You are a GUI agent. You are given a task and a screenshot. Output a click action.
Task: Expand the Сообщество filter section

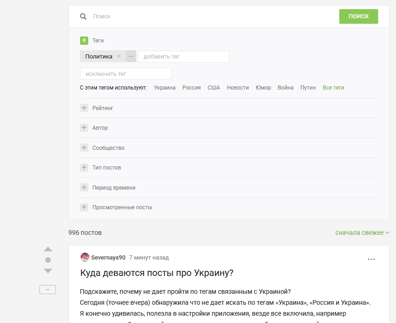coord(84,148)
